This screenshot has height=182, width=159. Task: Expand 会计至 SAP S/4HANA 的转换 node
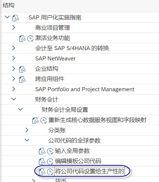14,48
